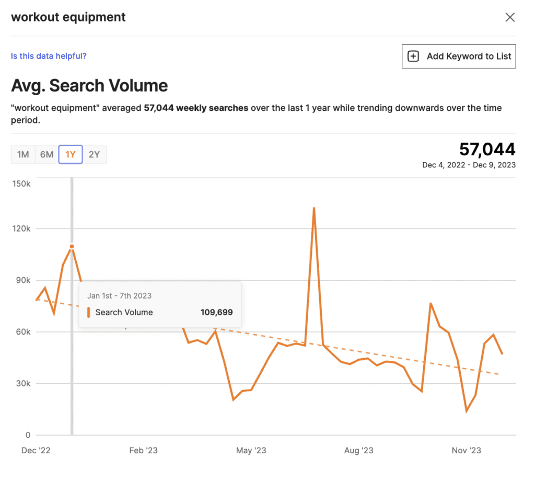
Task: Open the 'Is this data helpful?' link
Action: tap(49, 56)
